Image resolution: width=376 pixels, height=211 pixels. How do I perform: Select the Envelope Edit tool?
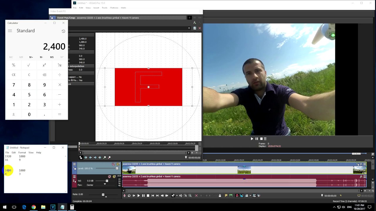pyautogui.click(x=180, y=195)
